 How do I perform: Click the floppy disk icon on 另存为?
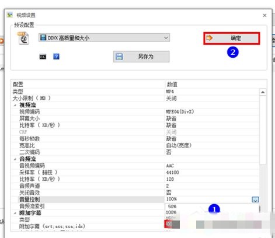119,57
